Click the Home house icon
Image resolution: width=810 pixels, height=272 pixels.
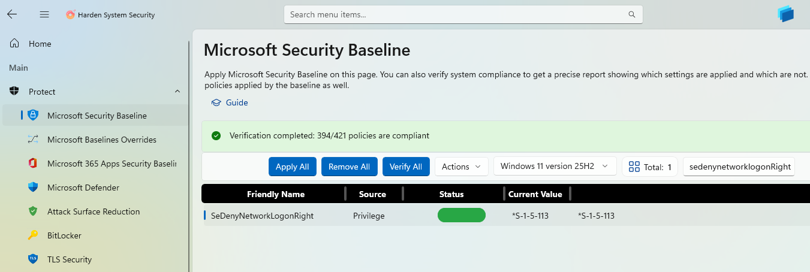pyautogui.click(x=15, y=44)
